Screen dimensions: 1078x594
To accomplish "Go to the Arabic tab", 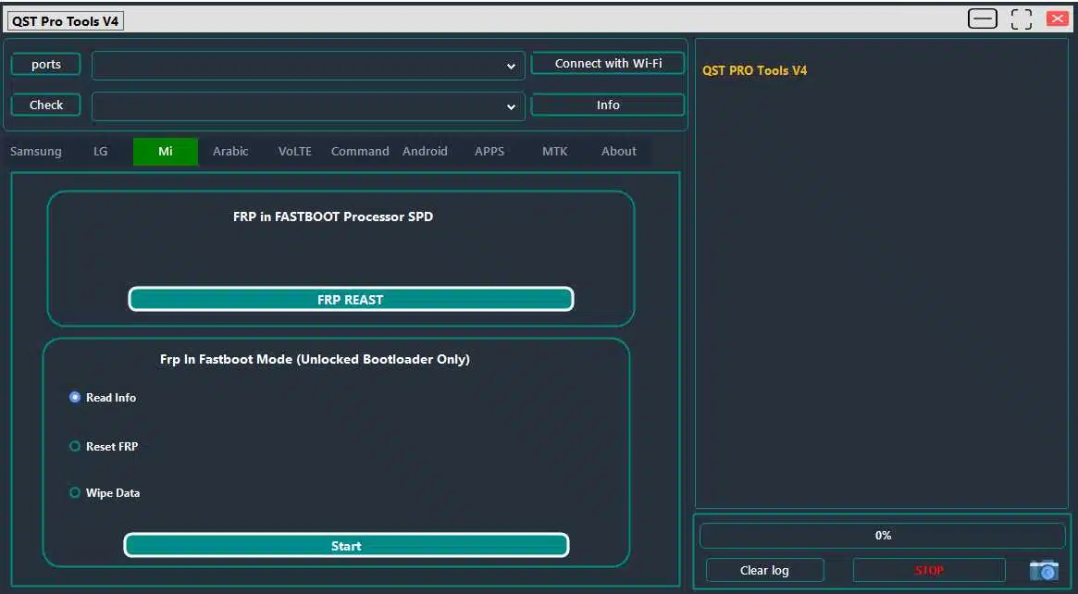I will click(x=230, y=151).
